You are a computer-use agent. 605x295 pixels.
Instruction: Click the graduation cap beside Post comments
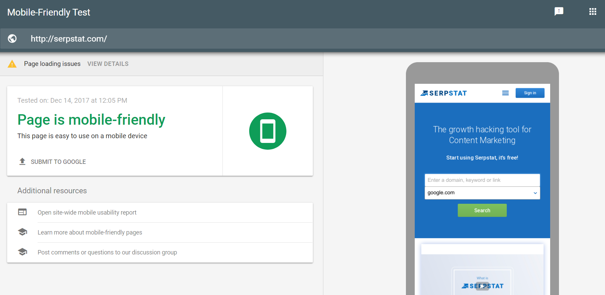tap(22, 252)
